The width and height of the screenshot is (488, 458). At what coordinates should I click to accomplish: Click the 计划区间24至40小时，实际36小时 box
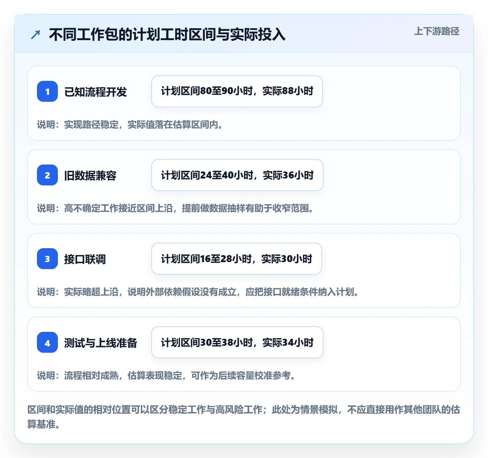237,175
